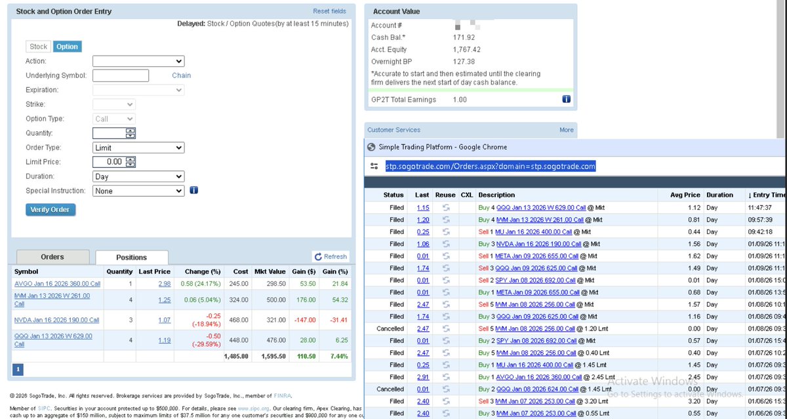This screenshot has height=419, width=787.
Task: Open the Special Instruction dropdown showing None
Action: coord(138,191)
